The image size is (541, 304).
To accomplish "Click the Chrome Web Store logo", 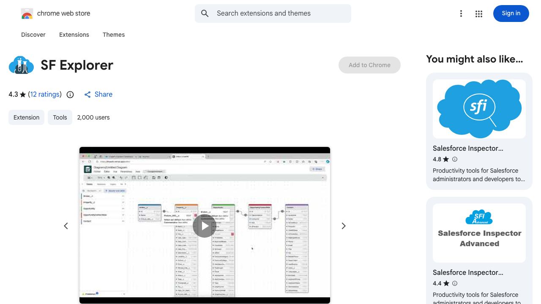I will click(x=27, y=14).
